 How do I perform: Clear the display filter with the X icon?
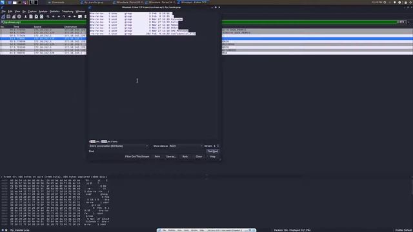(399, 22)
